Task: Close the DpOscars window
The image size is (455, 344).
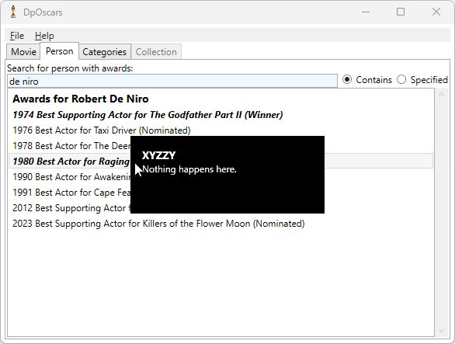Action: 436,12
